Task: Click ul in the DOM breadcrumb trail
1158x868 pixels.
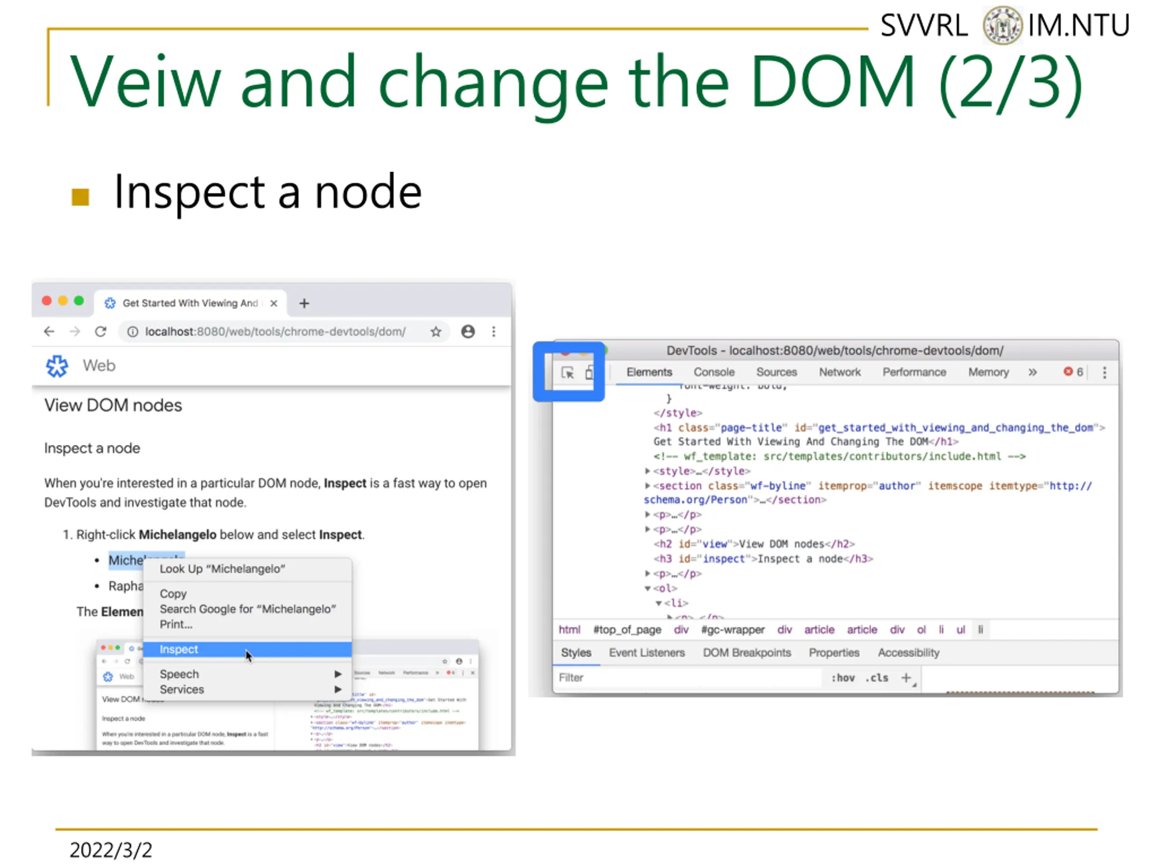Action: click(961, 630)
